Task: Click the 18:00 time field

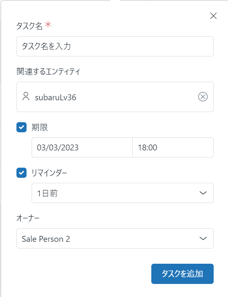Action: (x=173, y=147)
